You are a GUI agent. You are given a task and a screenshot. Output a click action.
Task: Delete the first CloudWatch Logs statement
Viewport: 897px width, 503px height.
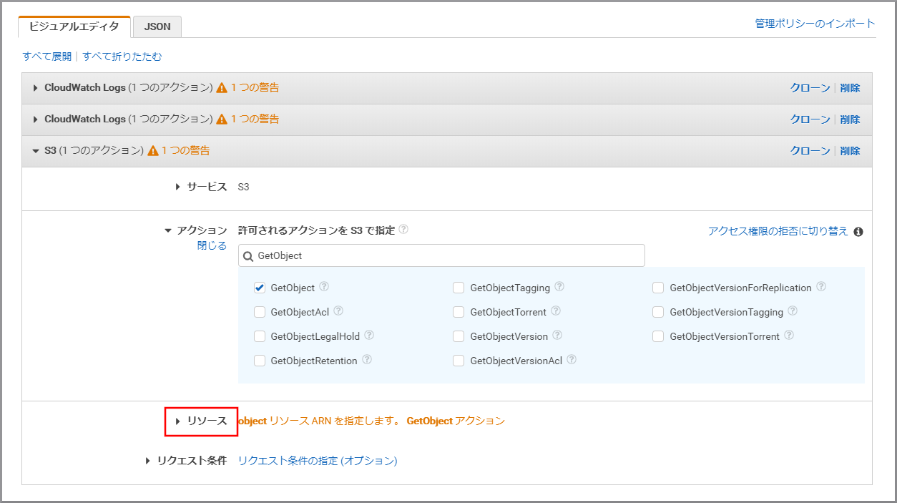point(851,88)
